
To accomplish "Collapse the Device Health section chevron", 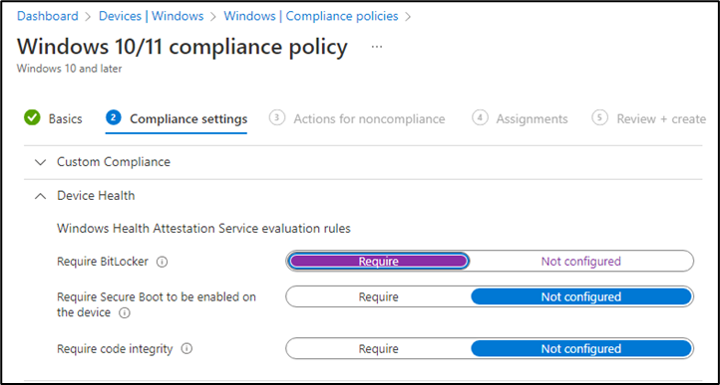I will (x=41, y=196).
